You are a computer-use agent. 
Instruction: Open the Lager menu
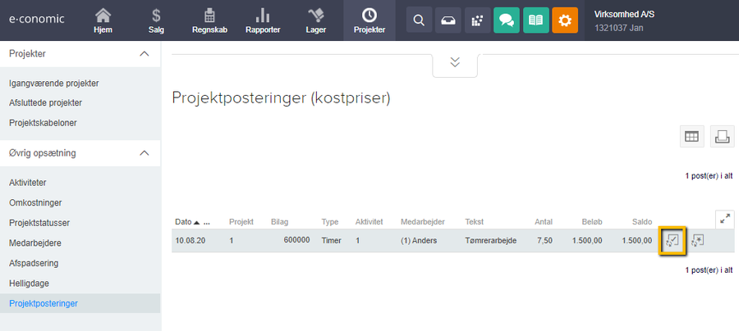[315, 20]
